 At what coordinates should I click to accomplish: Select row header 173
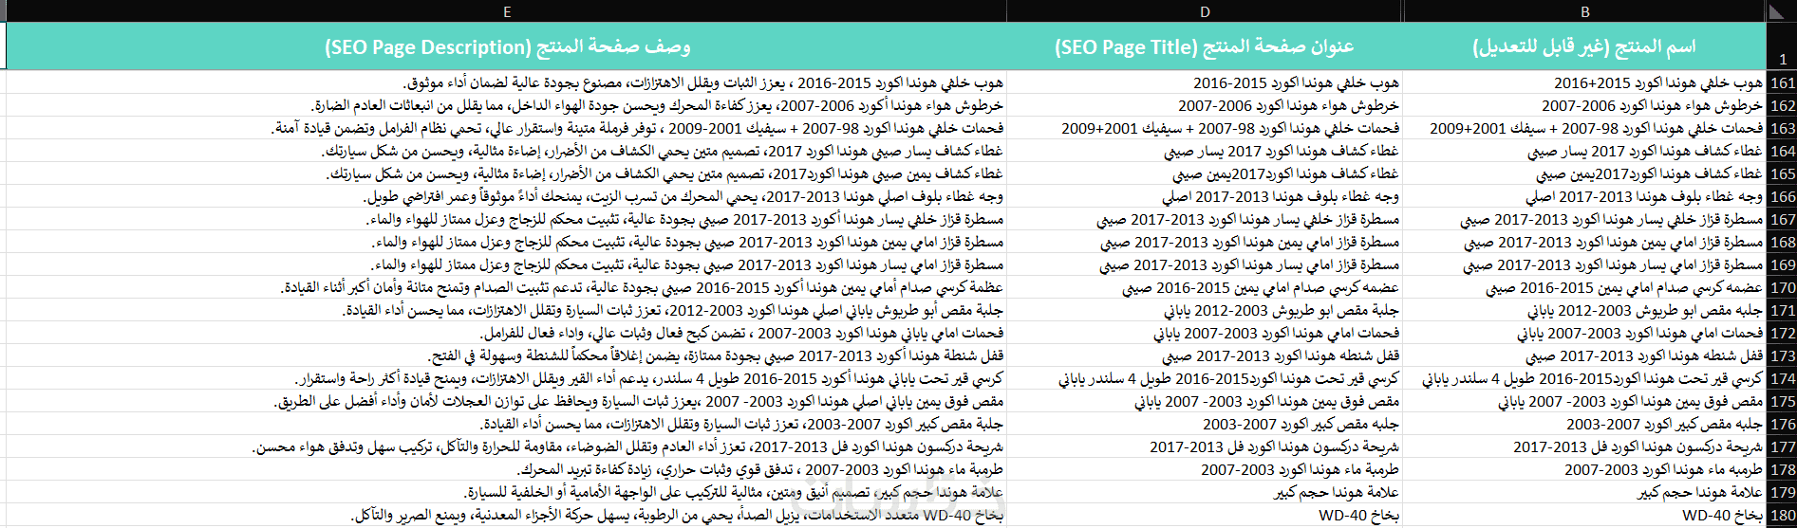[x=1781, y=355]
